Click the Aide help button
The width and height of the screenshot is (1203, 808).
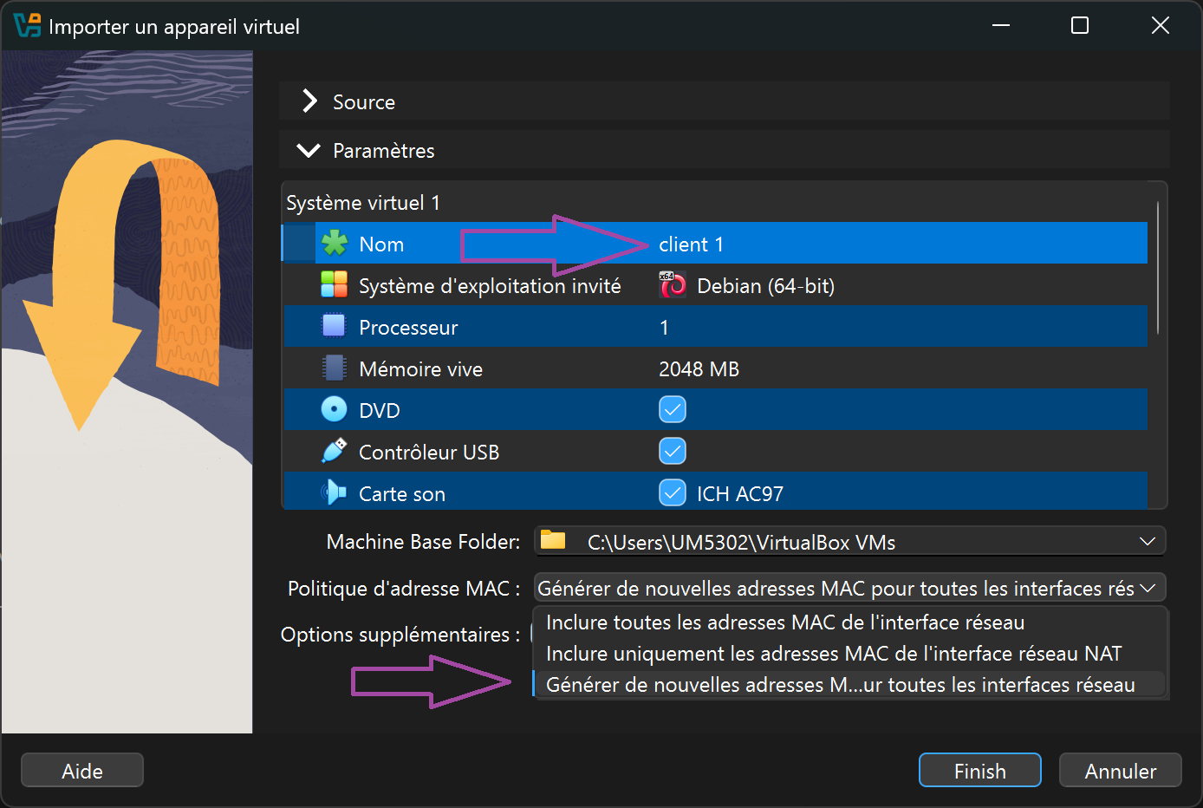point(81,770)
